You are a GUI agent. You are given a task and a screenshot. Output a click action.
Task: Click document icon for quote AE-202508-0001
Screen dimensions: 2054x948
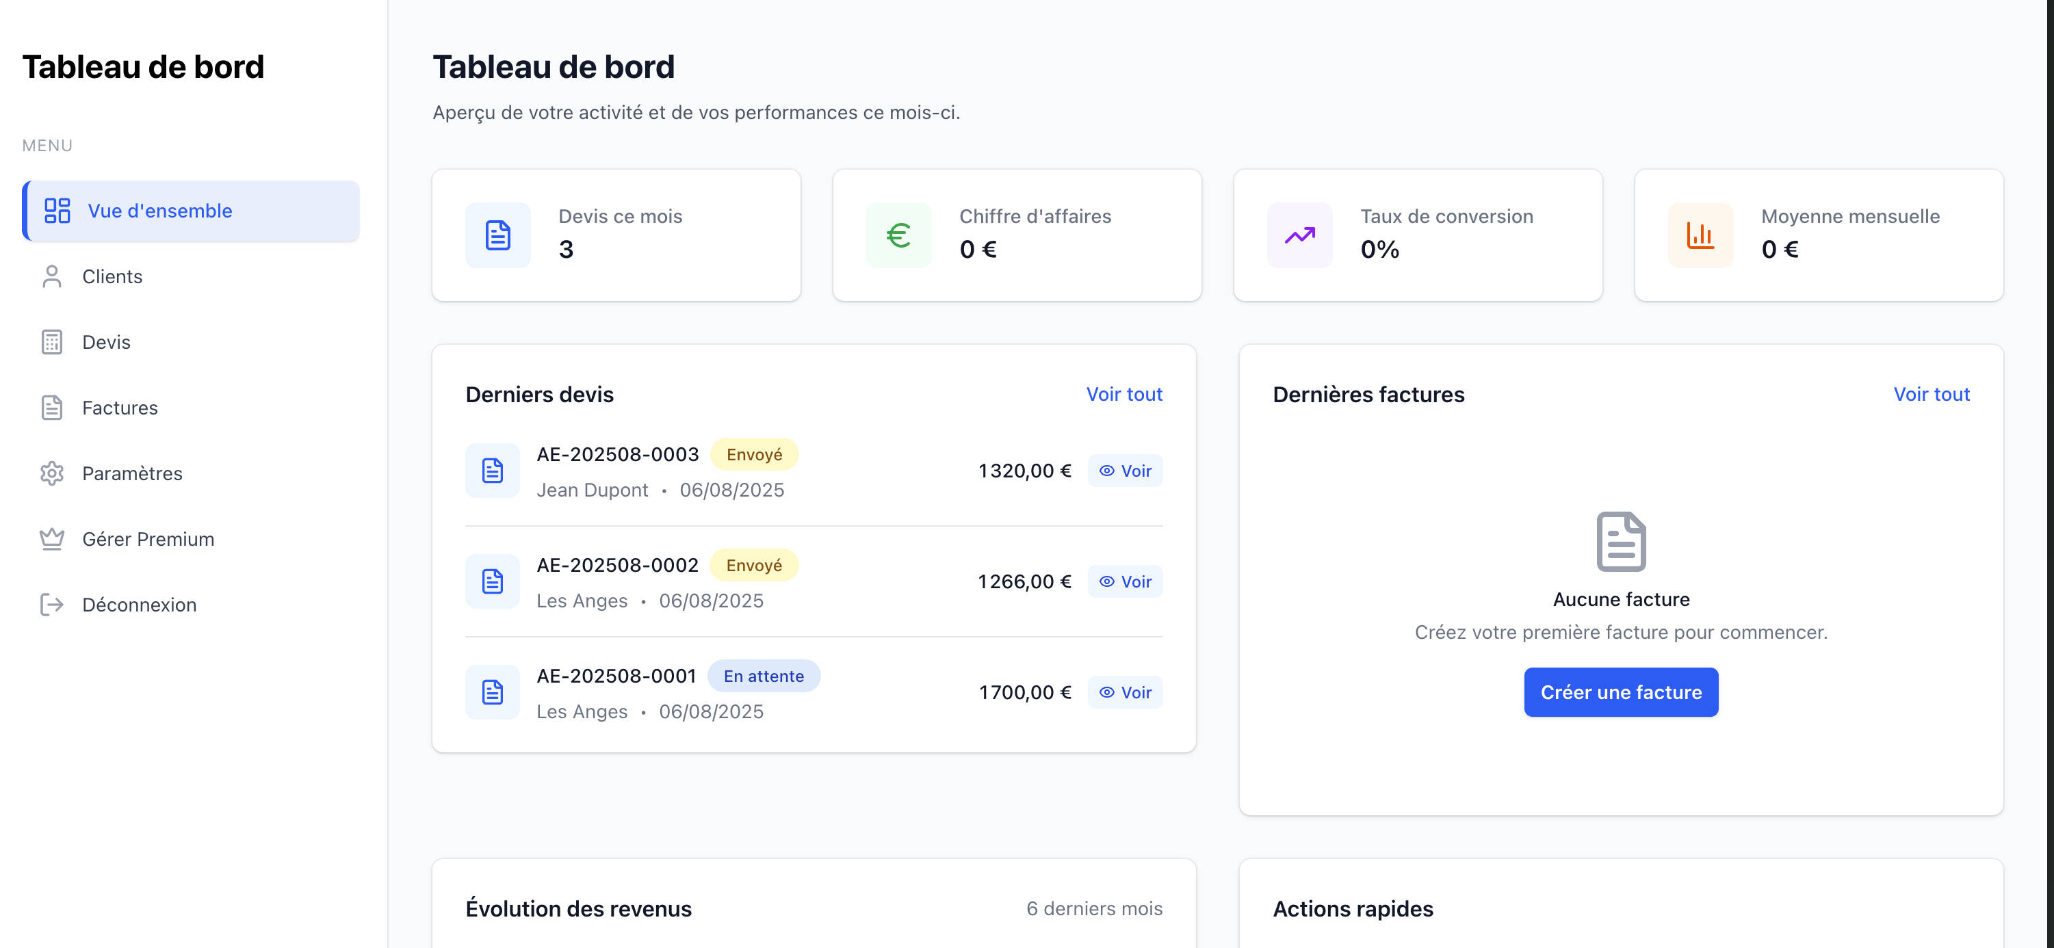tap(493, 692)
